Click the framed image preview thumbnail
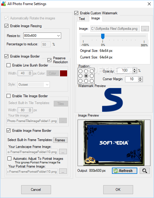The height and width of the screenshot is (198, 154). coord(114,143)
